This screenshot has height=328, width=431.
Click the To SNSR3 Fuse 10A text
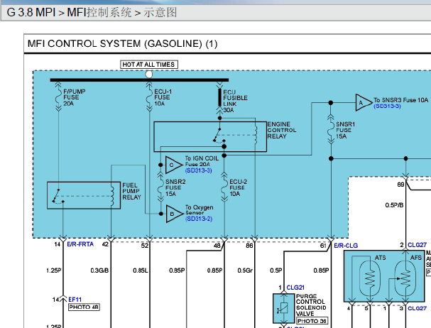(x=401, y=100)
